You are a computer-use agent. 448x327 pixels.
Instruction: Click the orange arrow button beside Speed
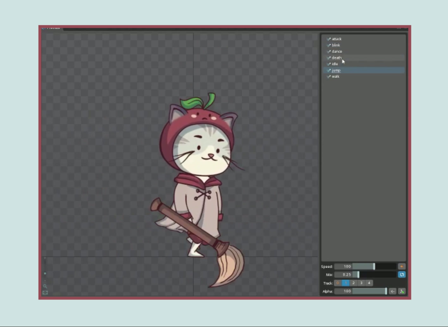click(402, 267)
